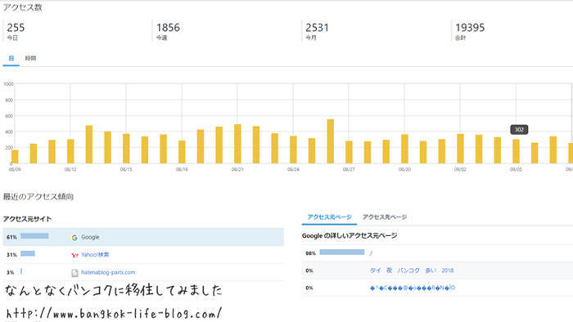This screenshot has height=322, width=573.
Task: Click the first chart bar at 08/09
Action: tap(15, 157)
